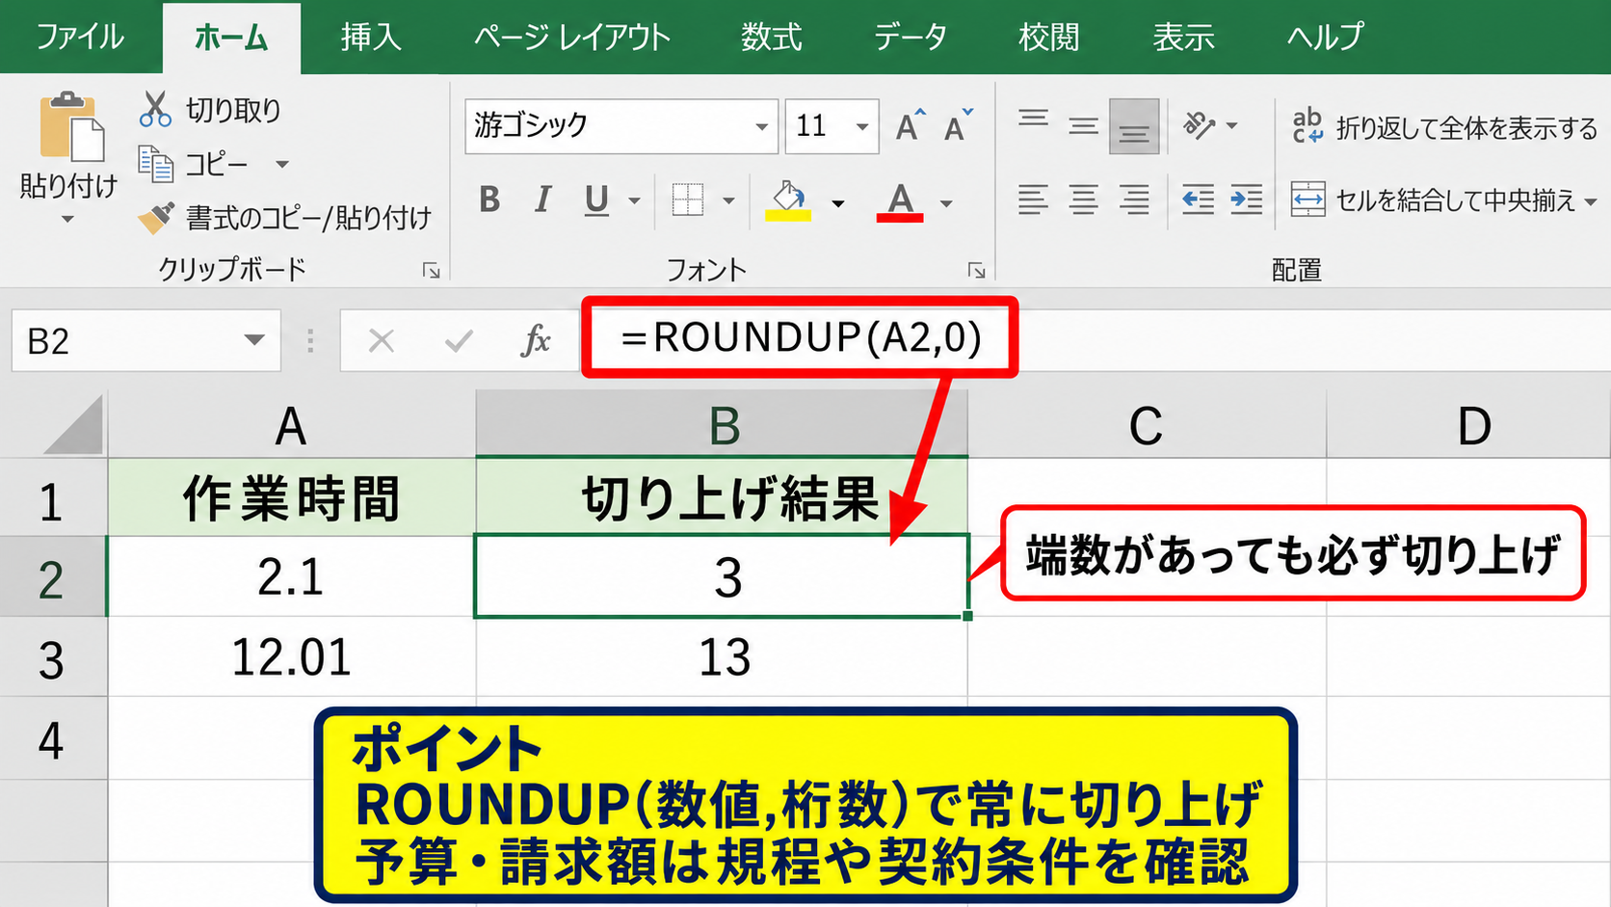Viewport: 1611px width, 907px height.
Task: Apply red font color A icon
Action: (900, 201)
